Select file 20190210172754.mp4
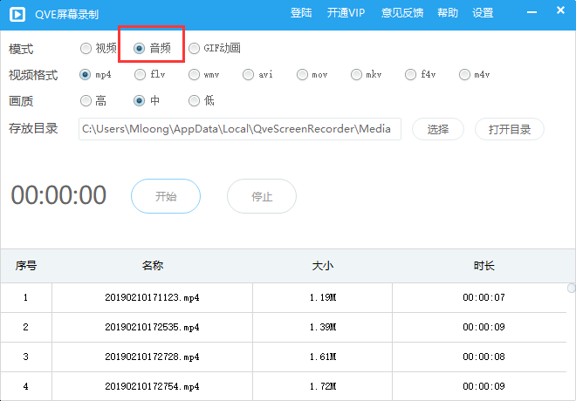The width and height of the screenshot is (576, 401). click(x=152, y=387)
